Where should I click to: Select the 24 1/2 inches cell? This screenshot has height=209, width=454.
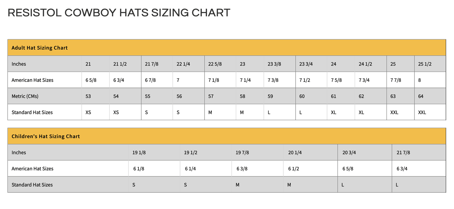365,64
